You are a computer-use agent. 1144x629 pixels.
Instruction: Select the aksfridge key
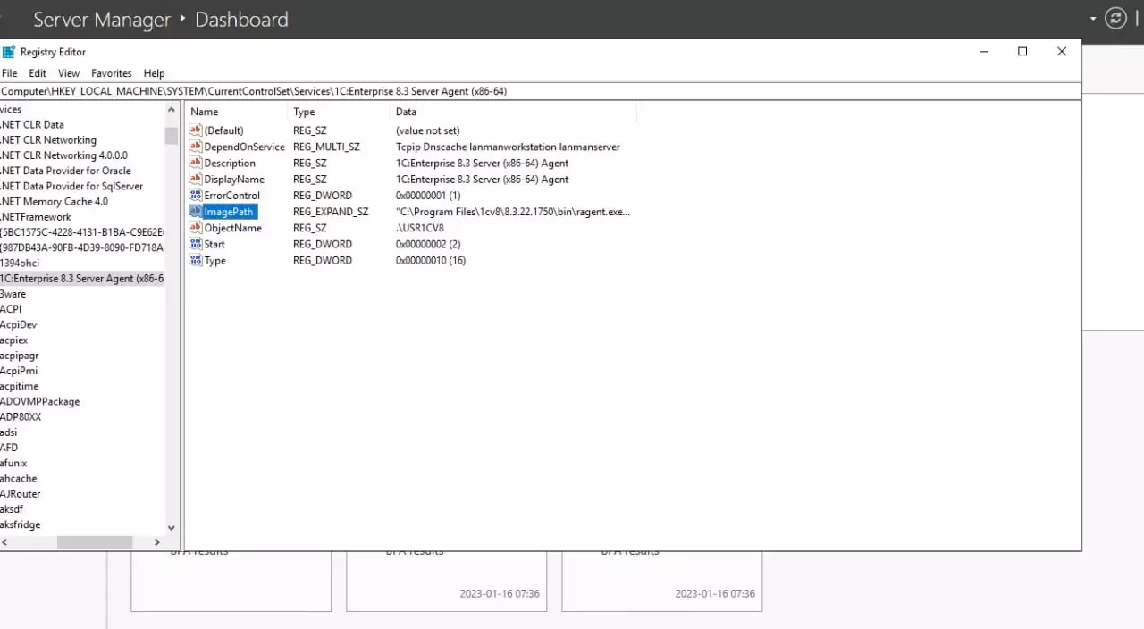[x=21, y=524]
